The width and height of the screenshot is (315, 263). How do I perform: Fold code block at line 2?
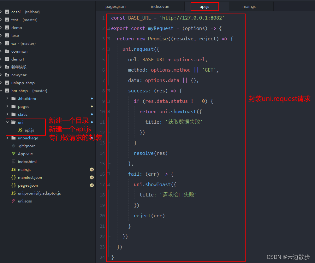coord(109,28)
